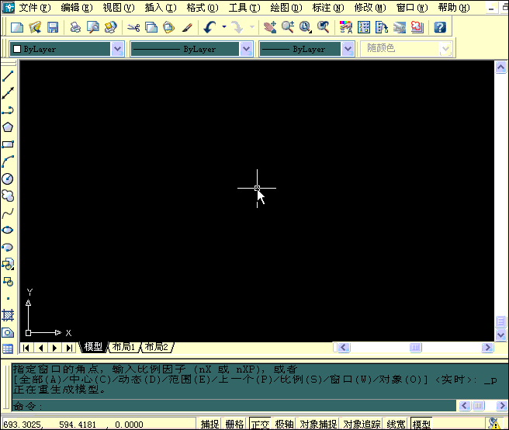Click the Undo arrow icon
Image resolution: width=509 pixels, height=430 pixels.
click(x=209, y=27)
